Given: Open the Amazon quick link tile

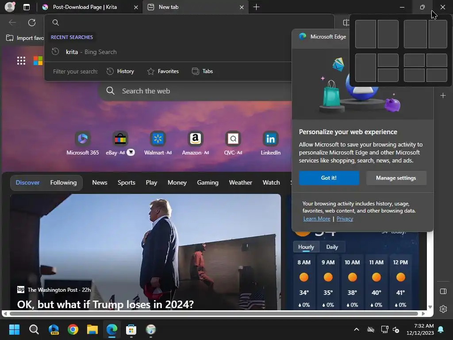Looking at the screenshot, I should point(195,143).
